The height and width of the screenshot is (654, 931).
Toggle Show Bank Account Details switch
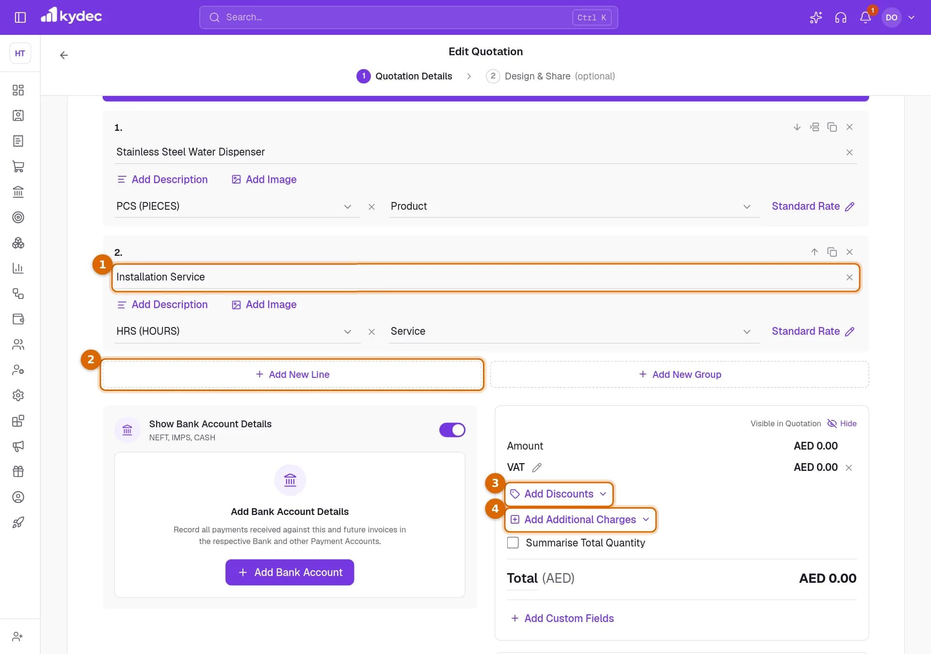452,430
